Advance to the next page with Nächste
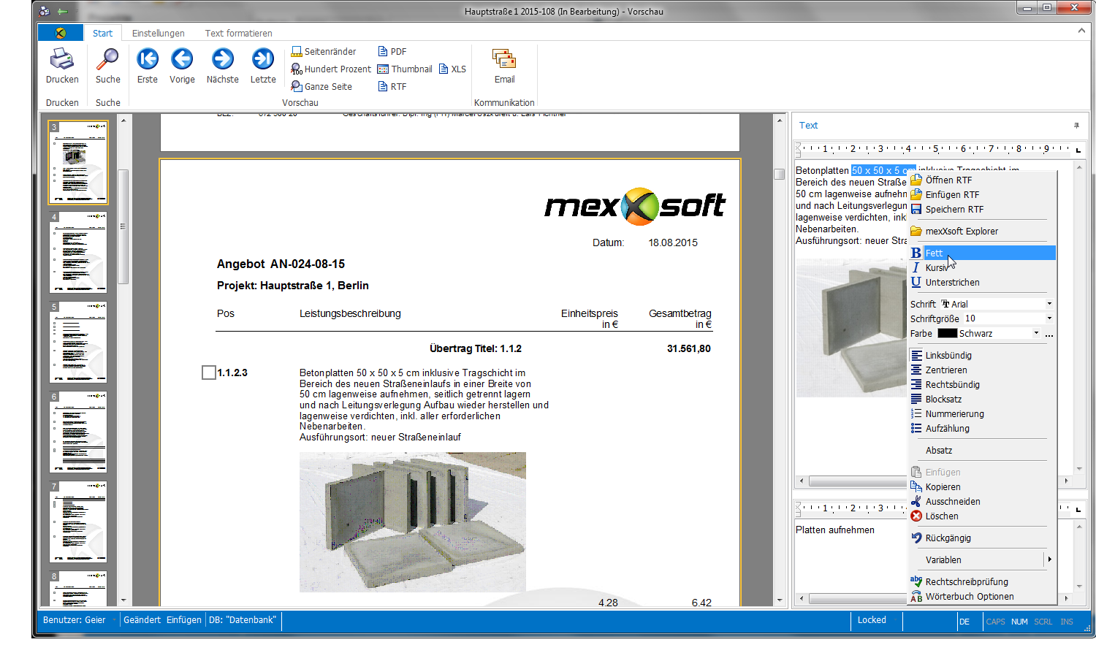The image size is (1096, 653). point(222,66)
